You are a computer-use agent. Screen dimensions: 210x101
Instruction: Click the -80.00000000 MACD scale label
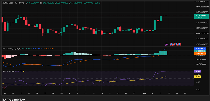pyautogui.click(x=201, y=64)
